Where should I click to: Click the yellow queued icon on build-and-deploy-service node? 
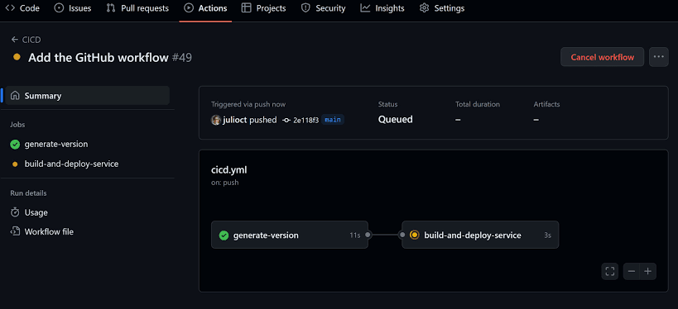click(414, 235)
